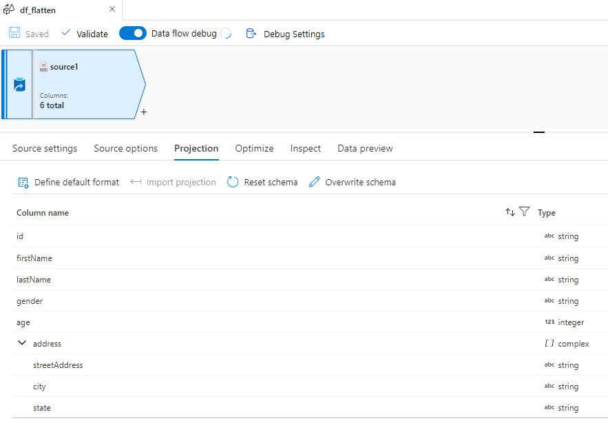Click the Define default format icon
This screenshot has width=608, height=423.
23,183
